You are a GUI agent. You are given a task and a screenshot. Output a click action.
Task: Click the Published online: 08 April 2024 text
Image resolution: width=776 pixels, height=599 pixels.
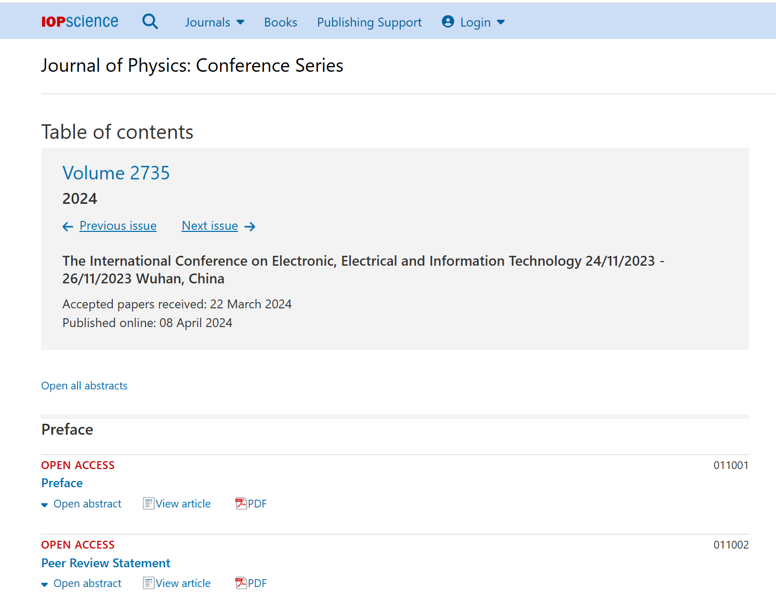147,323
